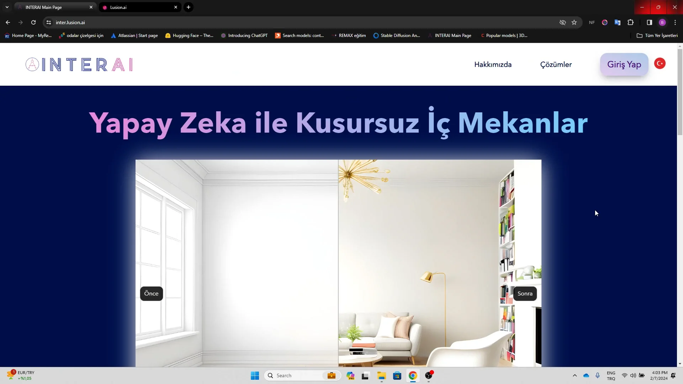Click the Chrome profile avatar B
The height and width of the screenshot is (384, 683).
(662, 22)
